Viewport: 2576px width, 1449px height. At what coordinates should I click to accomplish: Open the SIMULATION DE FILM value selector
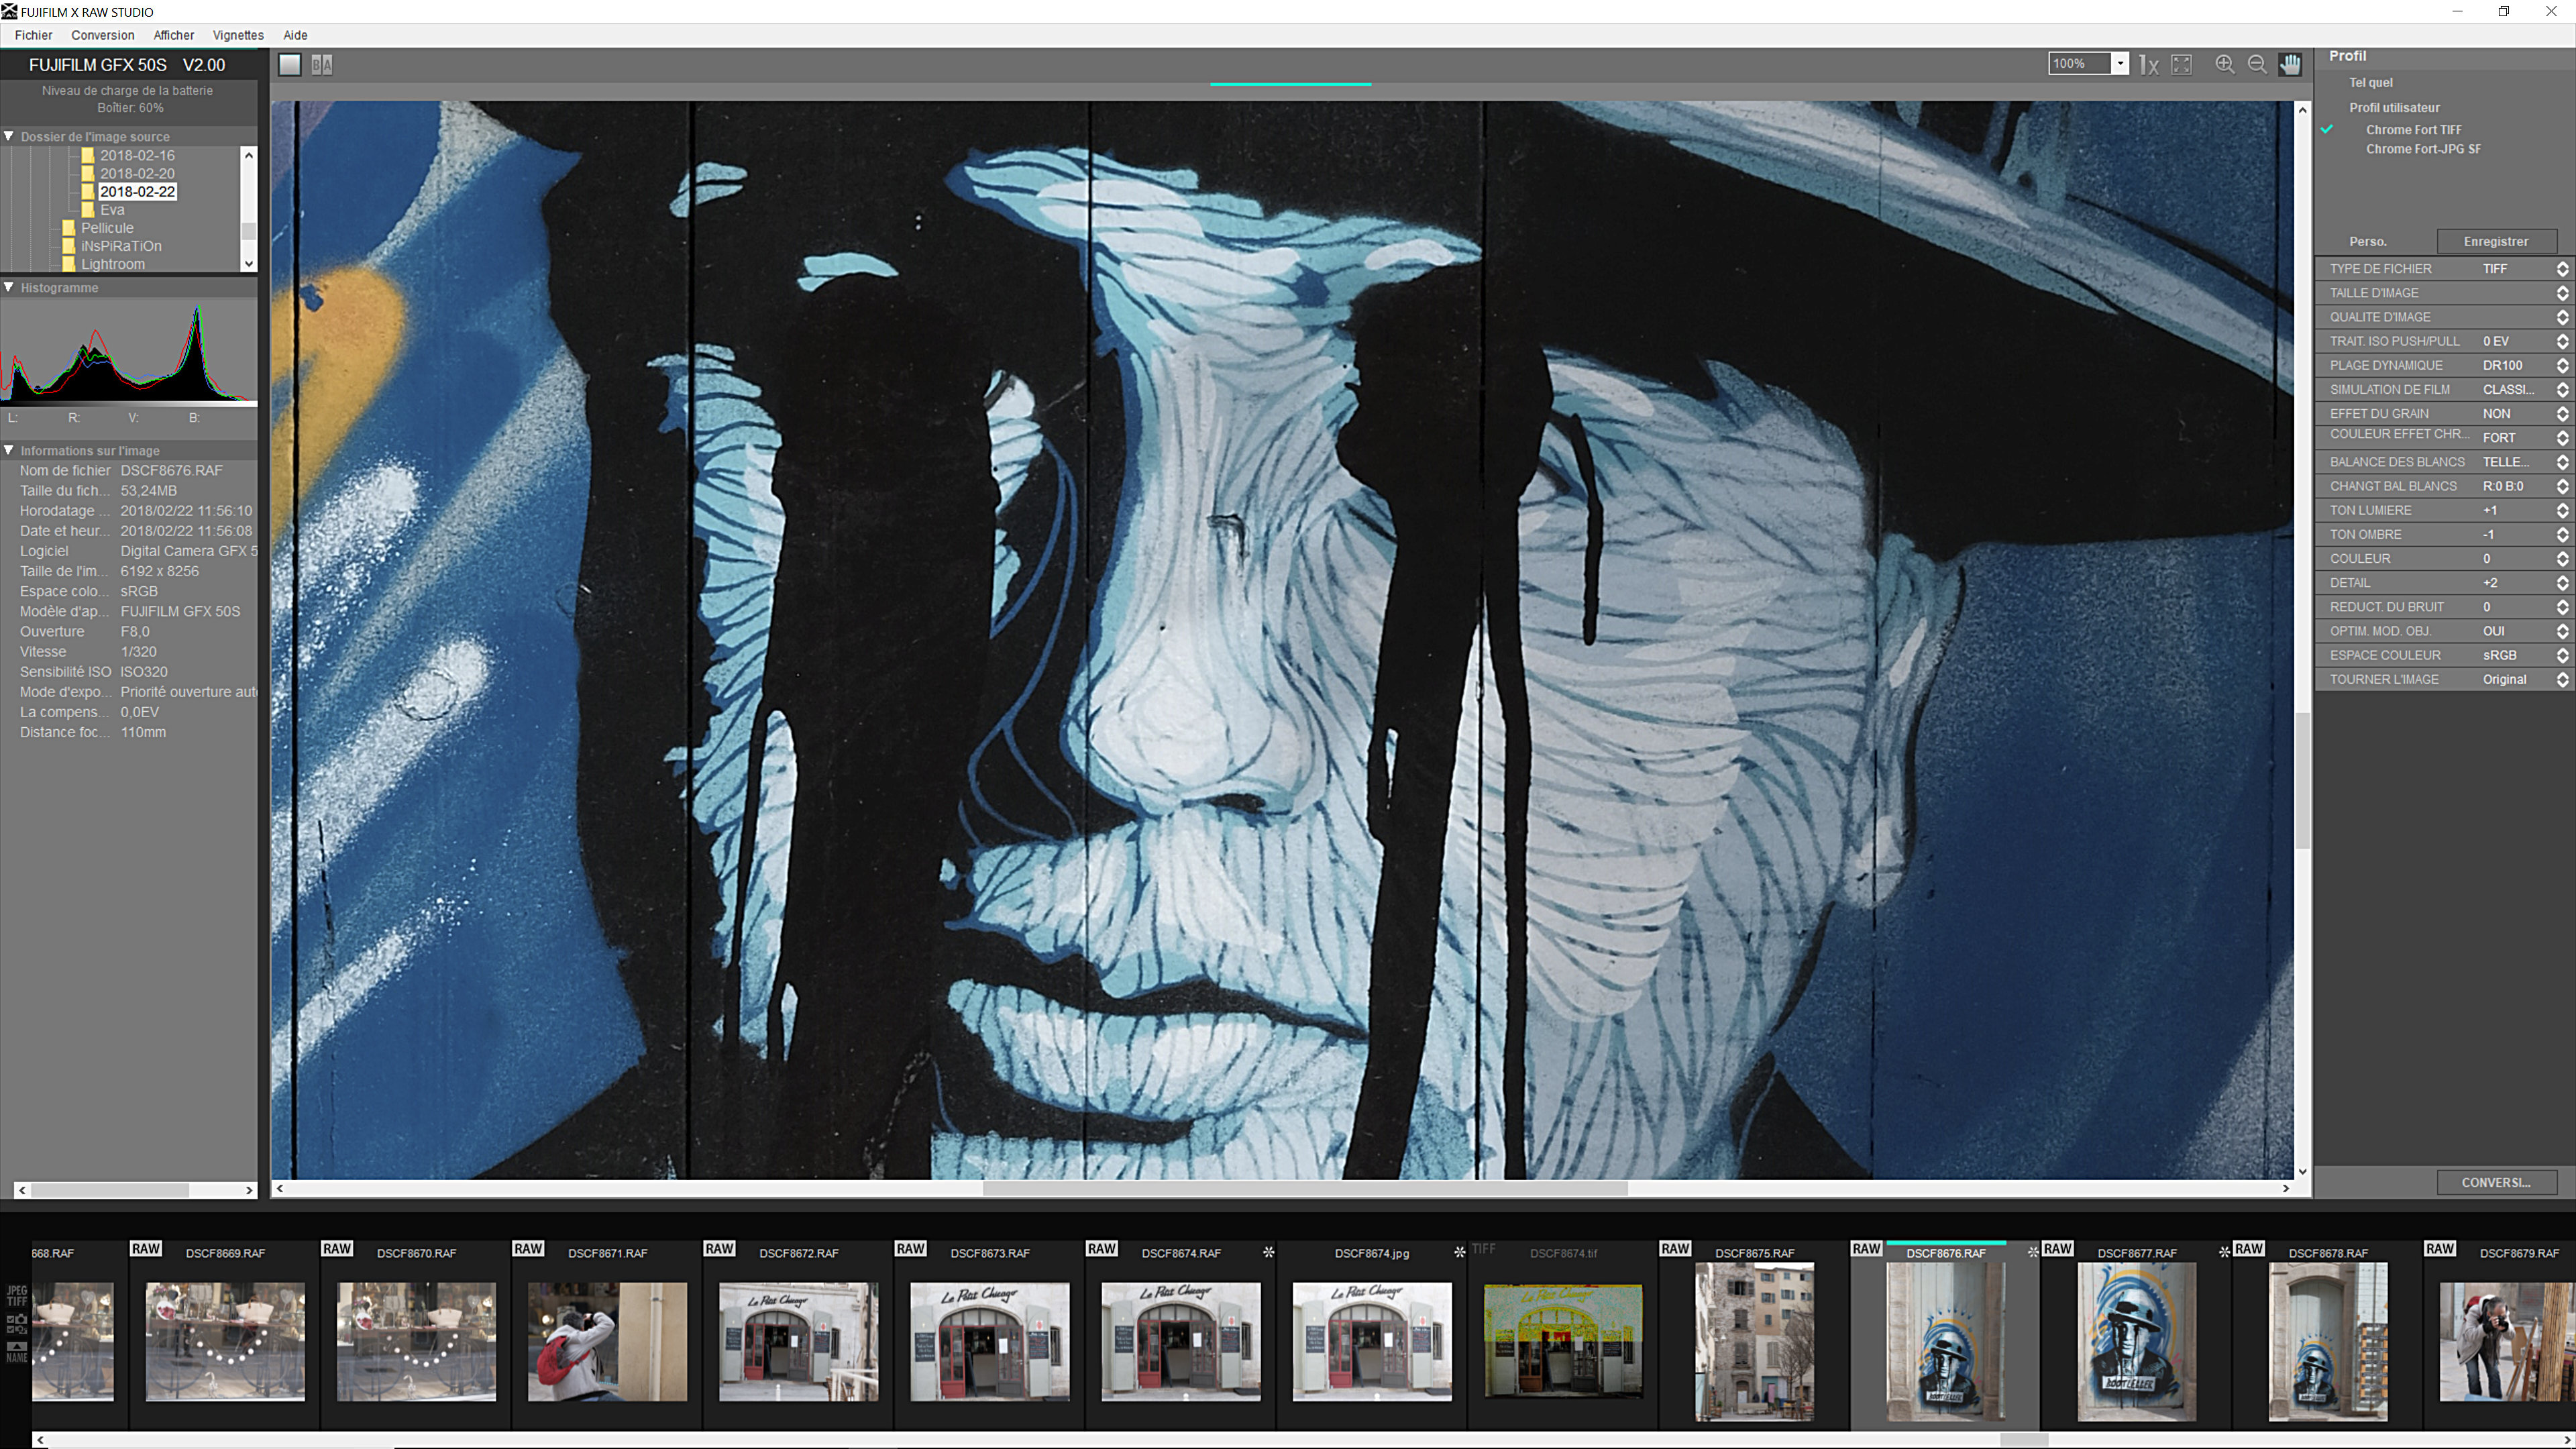coord(2562,389)
